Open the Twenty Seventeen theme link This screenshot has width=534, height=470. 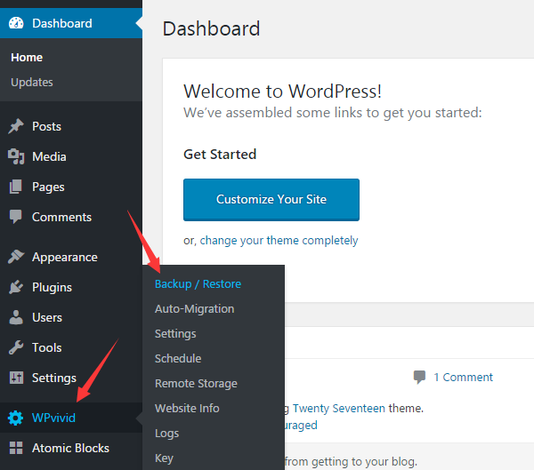point(338,408)
